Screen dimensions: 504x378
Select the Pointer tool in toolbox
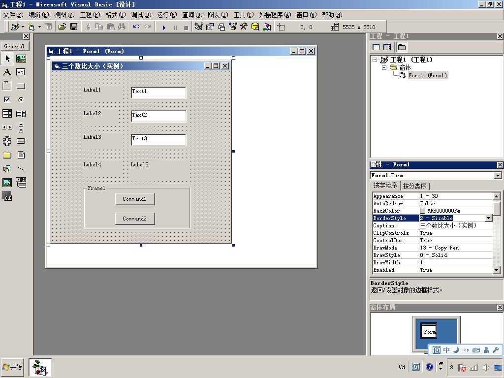tap(7, 59)
